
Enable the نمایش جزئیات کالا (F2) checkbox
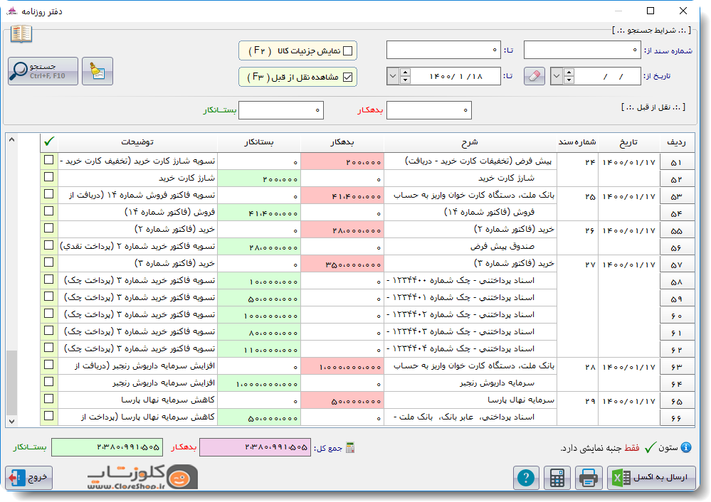[x=348, y=50]
